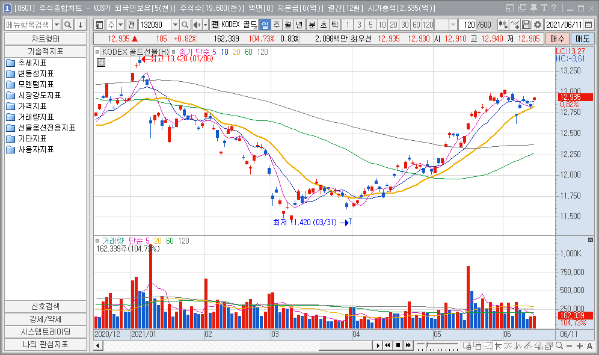
Task: Click the title bar pin icon
Action: click(x=533, y=8)
